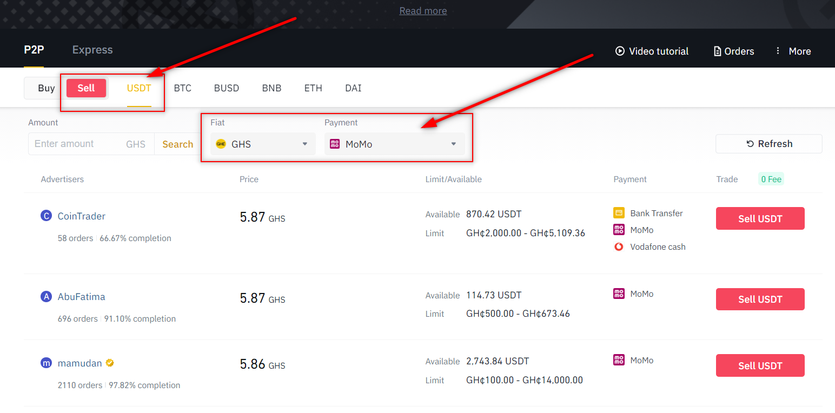Click the MoMo icon in Payment filter

coord(335,144)
